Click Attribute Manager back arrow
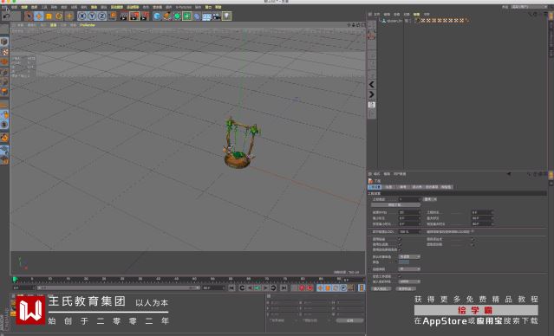554x336 pixels. pos(509,174)
